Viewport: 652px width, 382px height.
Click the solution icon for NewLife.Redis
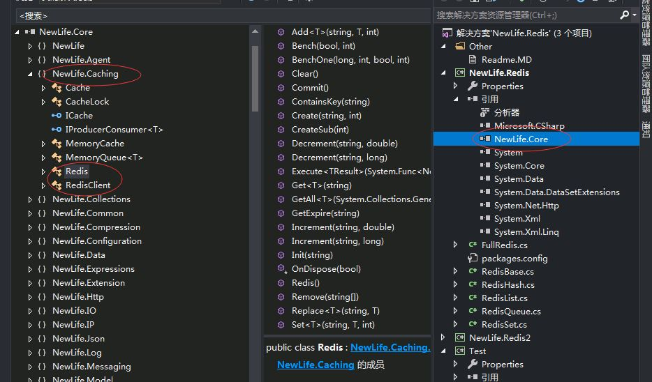tap(447, 33)
